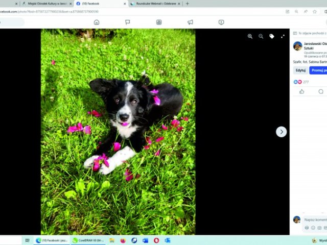Open the round blue taskbar app icon
This screenshot has height=245, width=327.
click(x=134, y=240)
